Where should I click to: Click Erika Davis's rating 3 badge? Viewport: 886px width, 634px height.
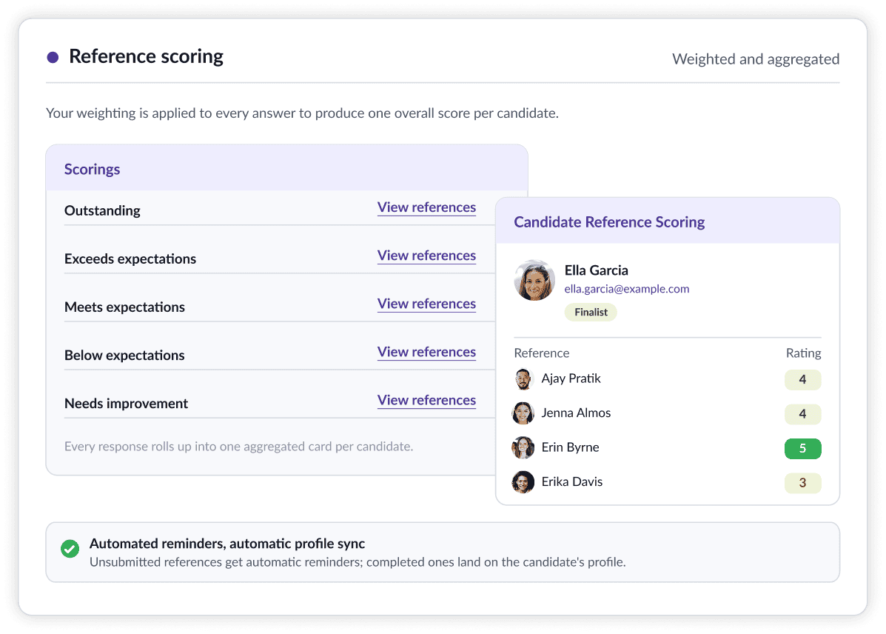click(802, 483)
